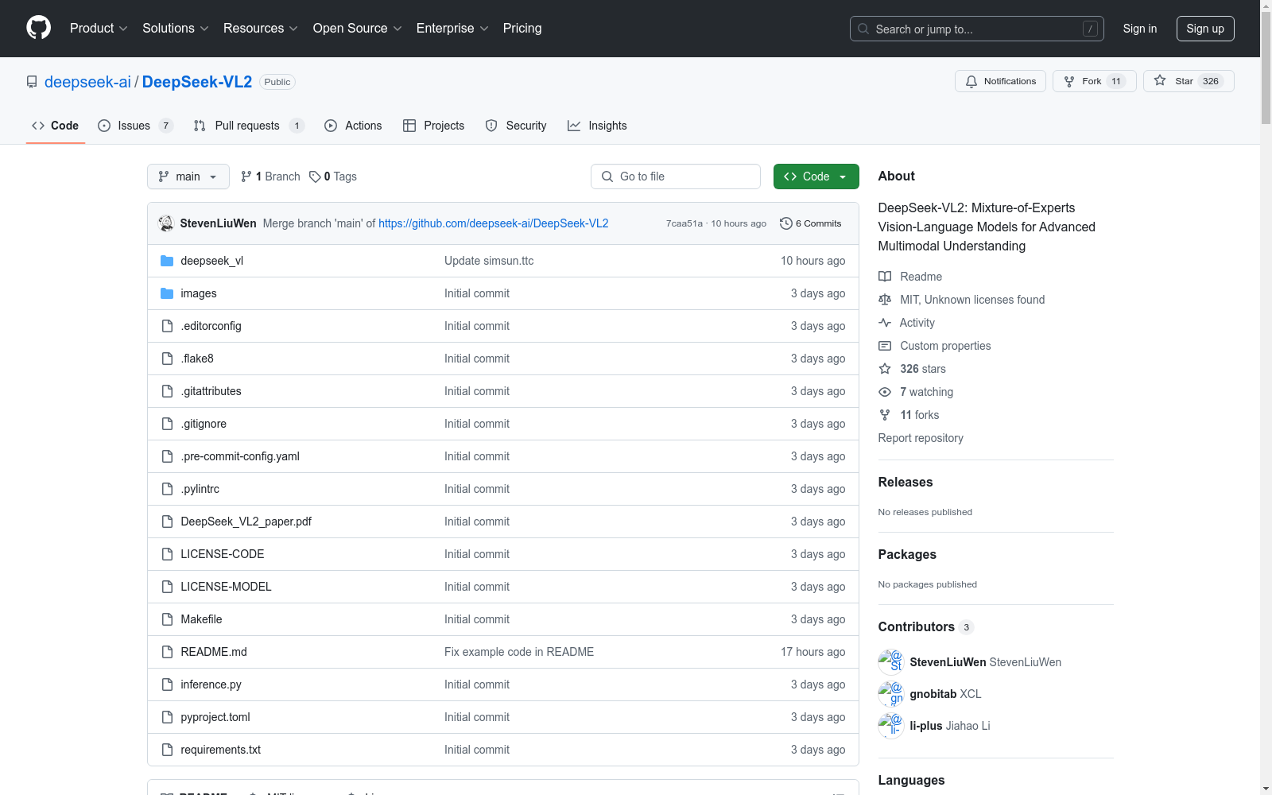The width and height of the screenshot is (1272, 795).
Task: Fork the repository
Action: (1095, 81)
